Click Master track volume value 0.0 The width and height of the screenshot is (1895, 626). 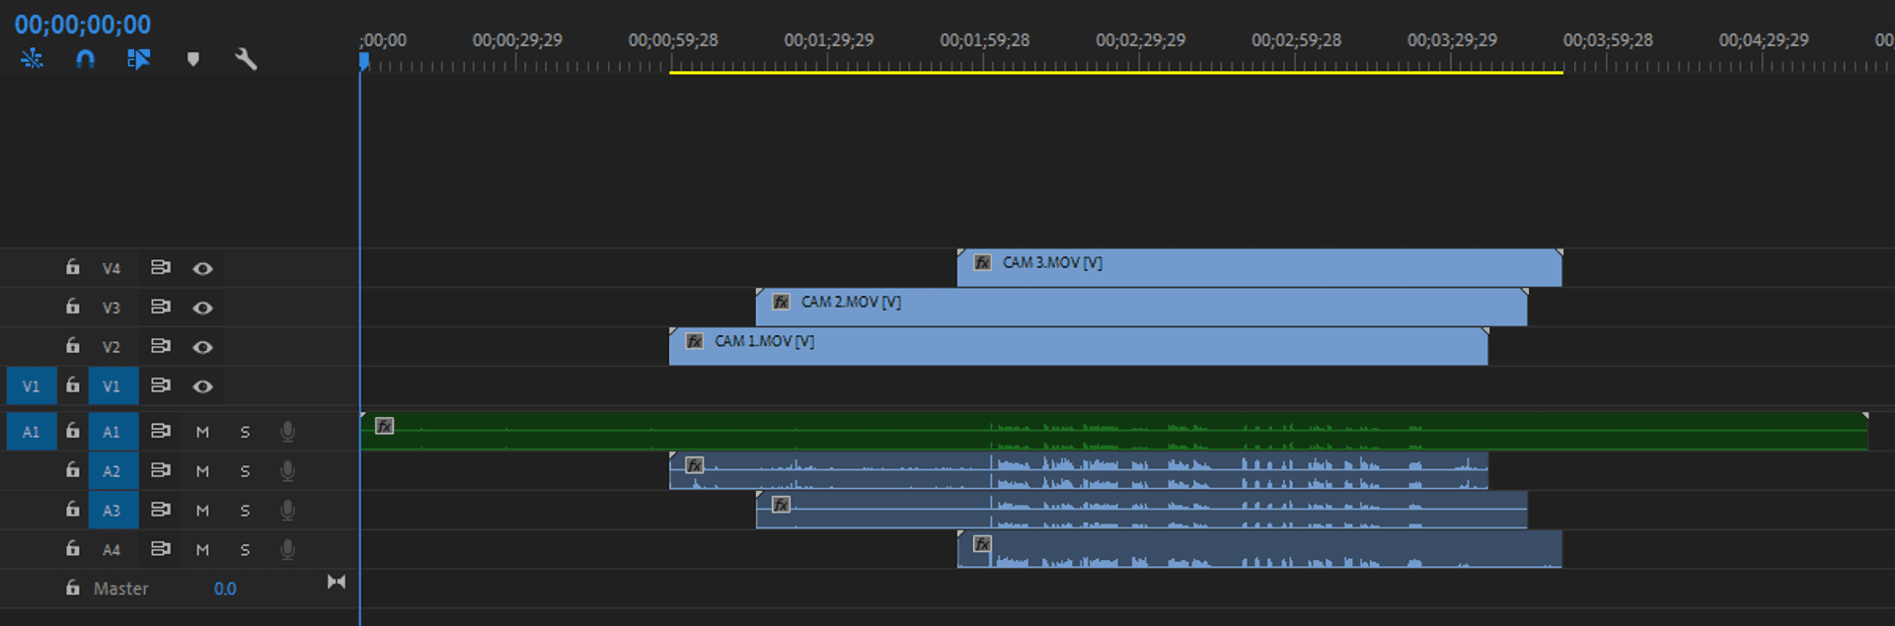(x=225, y=589)
